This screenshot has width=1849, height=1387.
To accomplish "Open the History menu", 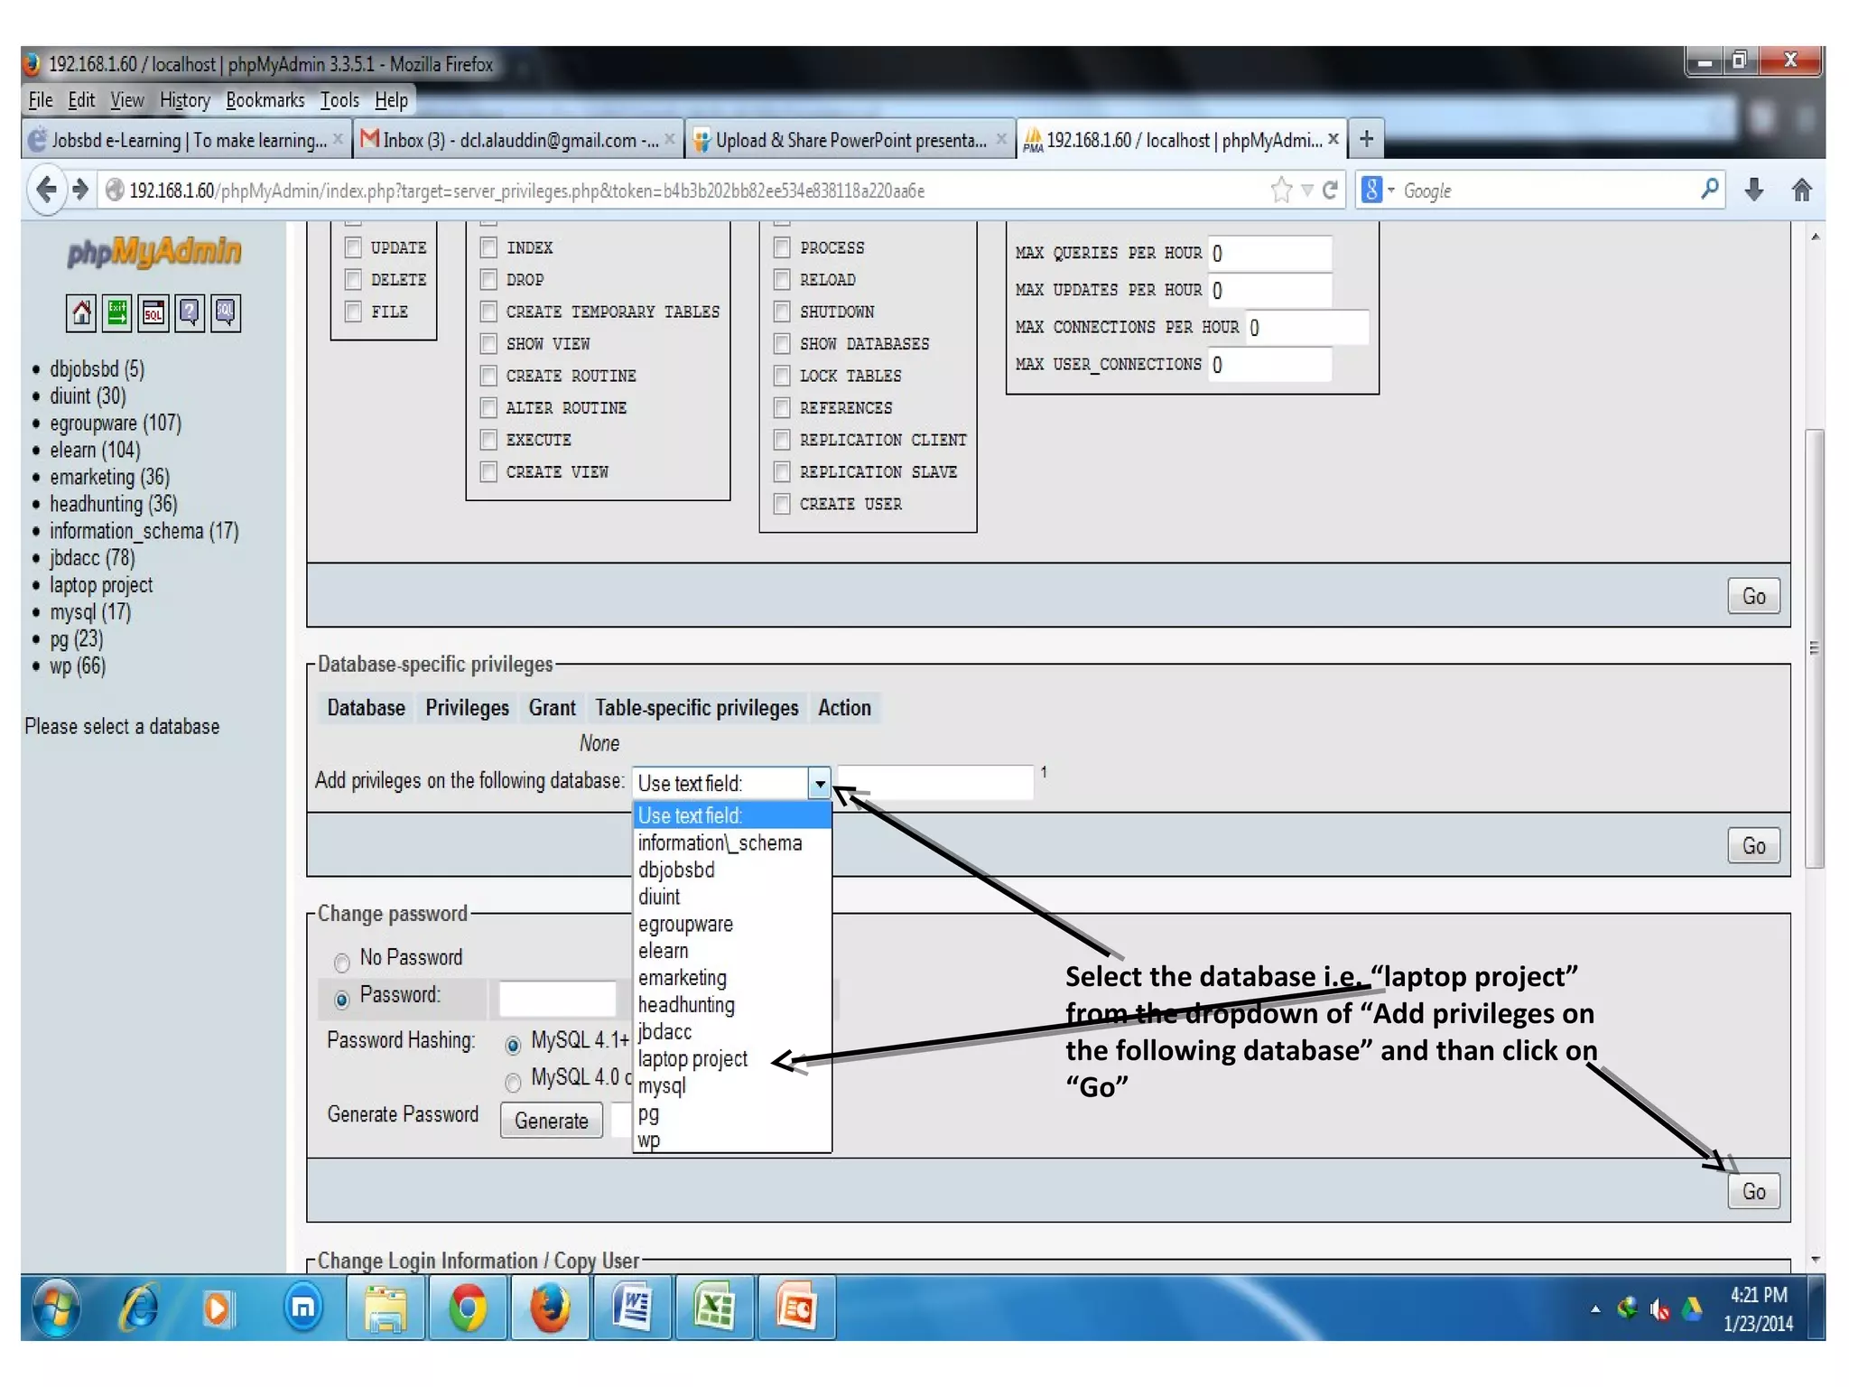I will coord(185,100).
